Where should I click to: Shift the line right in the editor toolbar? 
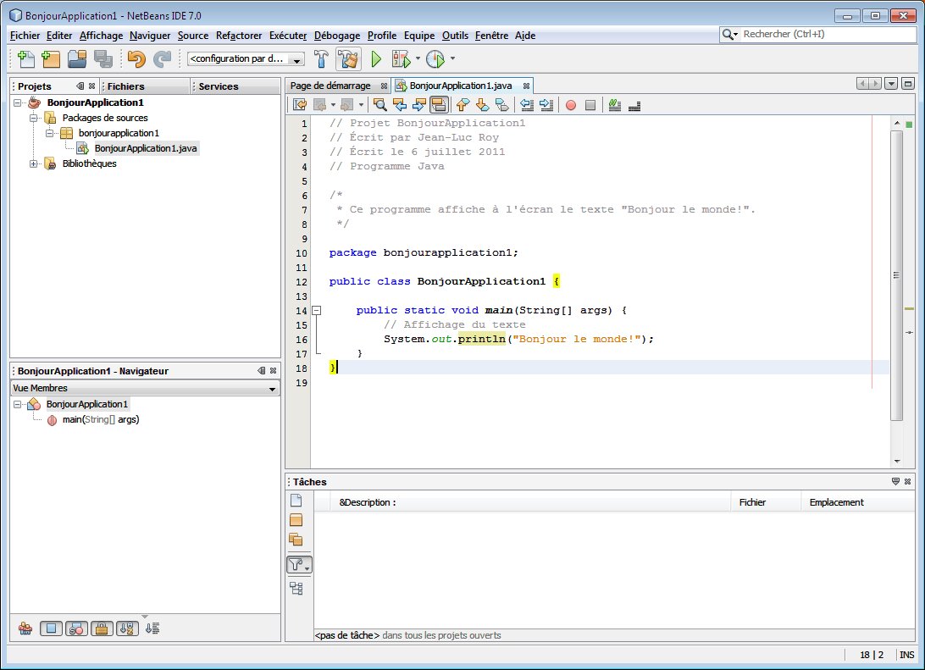coord(546,105)
